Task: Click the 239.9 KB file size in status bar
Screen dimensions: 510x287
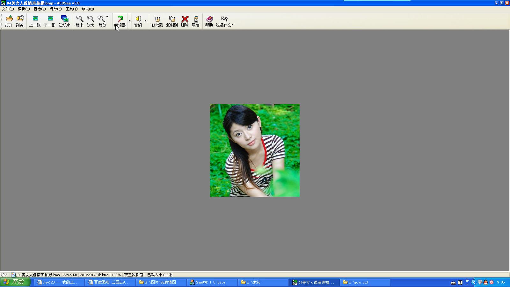Action: pos(70,275)
